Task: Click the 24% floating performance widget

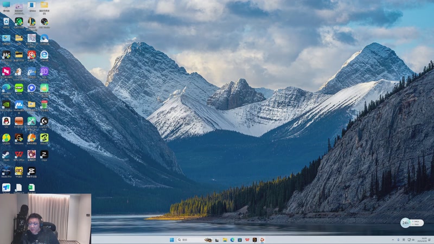Action: (x=412, y=223)
